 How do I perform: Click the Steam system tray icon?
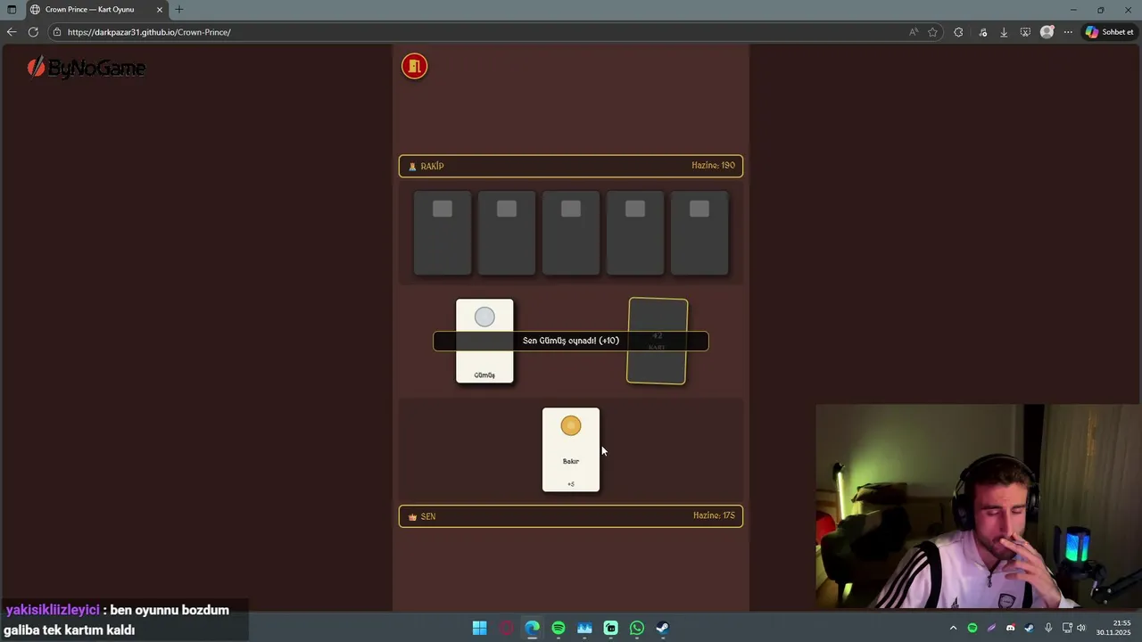click(1029, 628)
